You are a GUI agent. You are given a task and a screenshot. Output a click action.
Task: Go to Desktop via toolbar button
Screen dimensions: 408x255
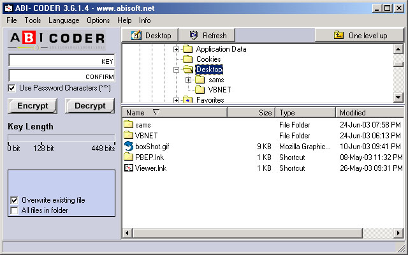pyautogui.click(x=150, y=35)
